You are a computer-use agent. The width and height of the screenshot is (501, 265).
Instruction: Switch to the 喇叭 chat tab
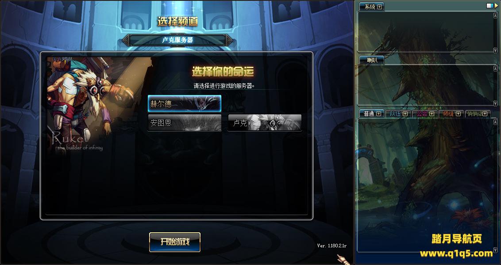(372, 60)
